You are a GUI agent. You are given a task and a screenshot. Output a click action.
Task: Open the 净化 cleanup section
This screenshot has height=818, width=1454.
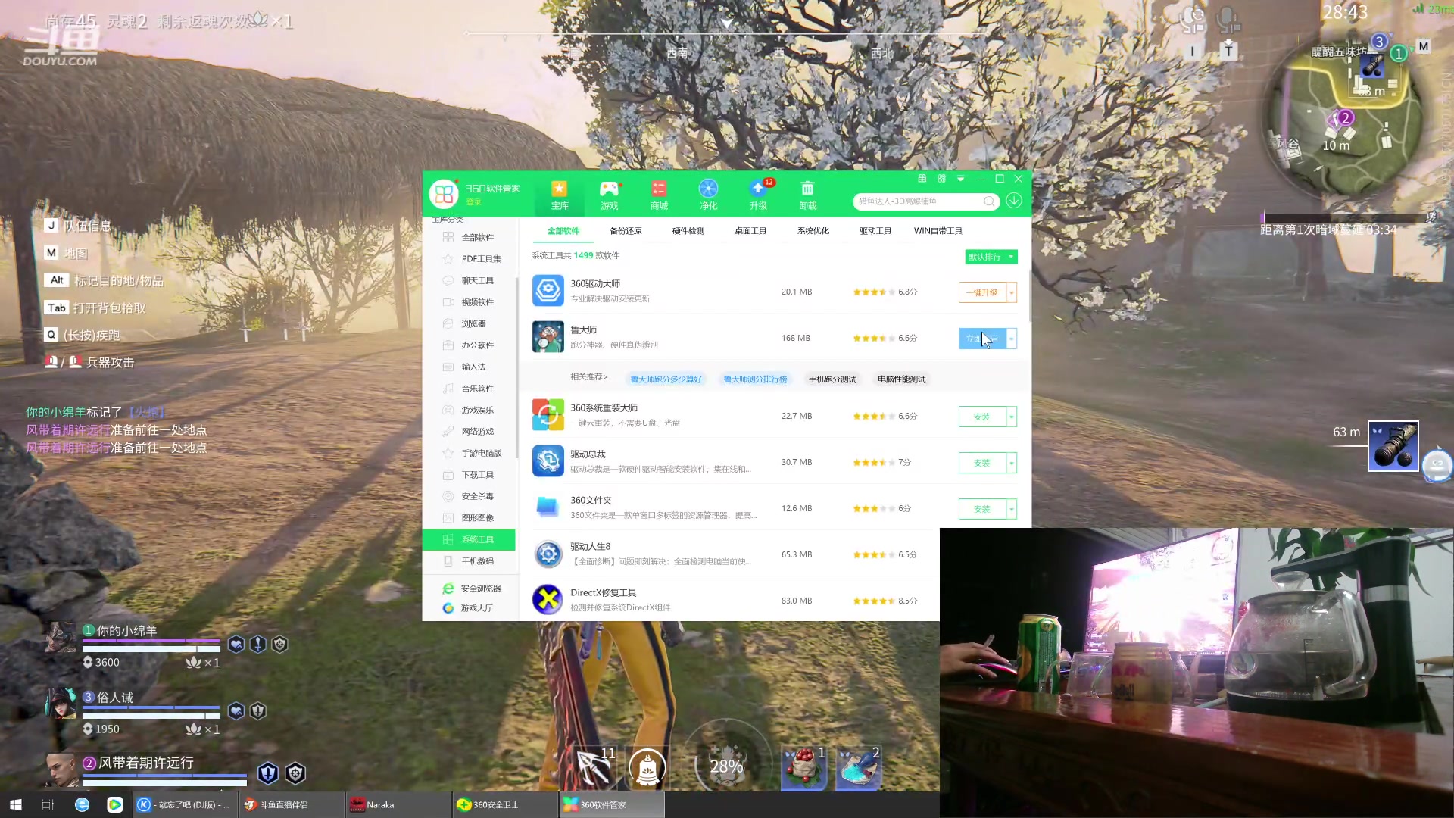point(708,195)
